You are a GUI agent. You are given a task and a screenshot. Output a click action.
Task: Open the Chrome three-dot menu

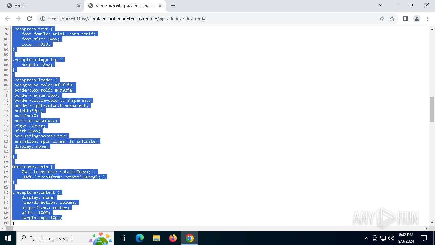[x=428, y=19]
